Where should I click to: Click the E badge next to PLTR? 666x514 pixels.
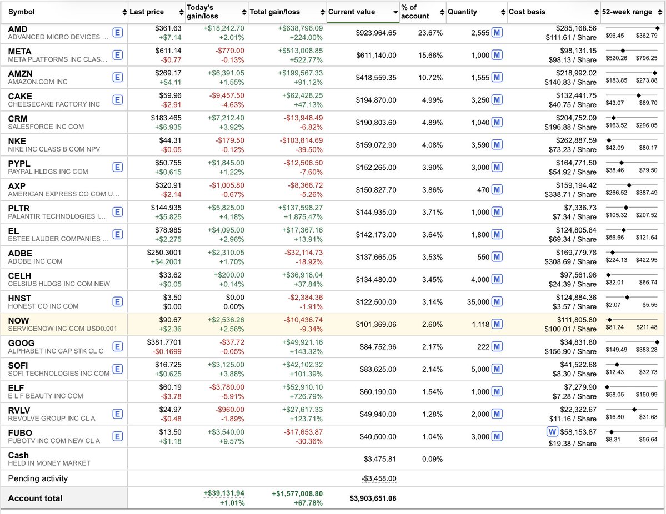tap(118, 212)
